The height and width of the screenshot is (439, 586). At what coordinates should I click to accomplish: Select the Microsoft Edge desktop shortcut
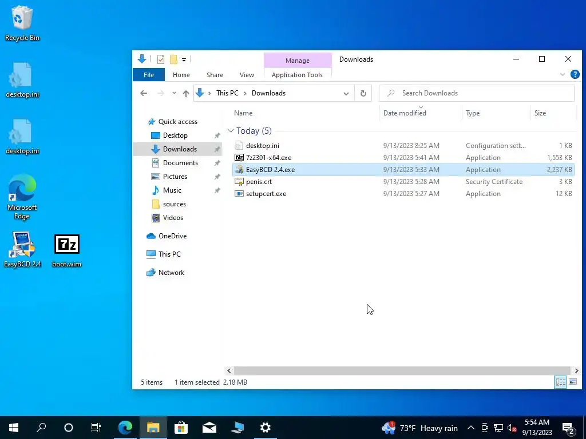pos(22,197)
